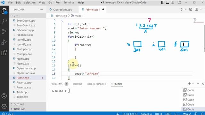
Task: Open the Source Control view
Action: click(4, 32)
